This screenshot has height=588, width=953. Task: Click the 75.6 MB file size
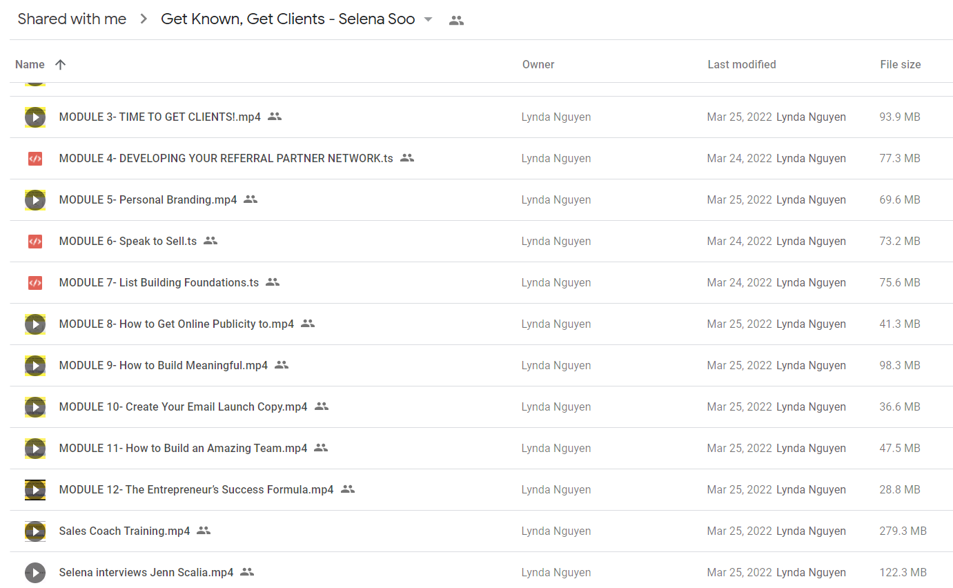(900, 283)
